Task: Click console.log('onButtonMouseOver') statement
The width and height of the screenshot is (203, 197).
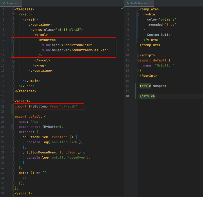Action: pos(58,157)
